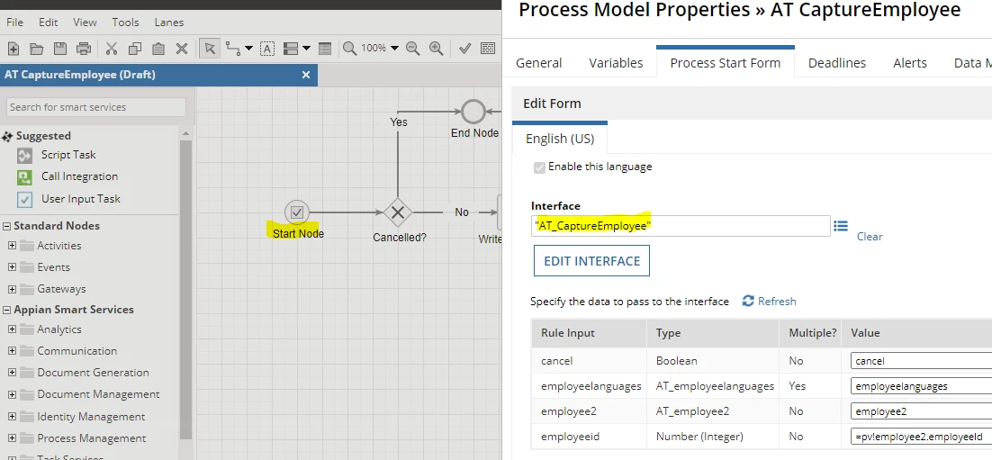Open the process properties table icon

pos(325,49)
